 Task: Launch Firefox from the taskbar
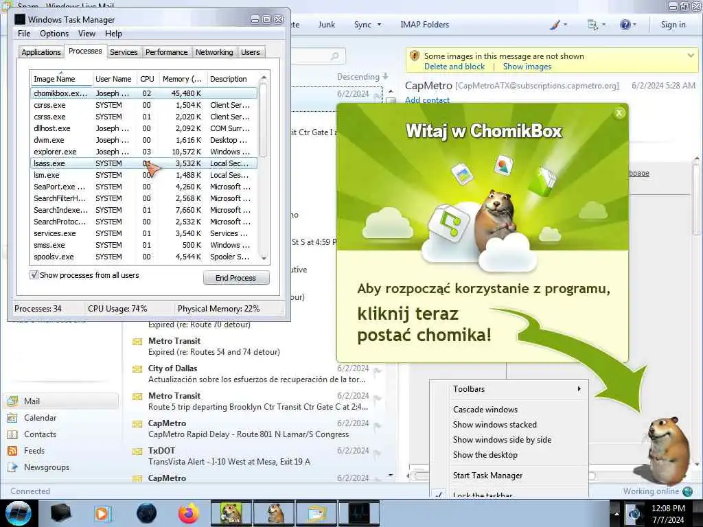point(189,513)
